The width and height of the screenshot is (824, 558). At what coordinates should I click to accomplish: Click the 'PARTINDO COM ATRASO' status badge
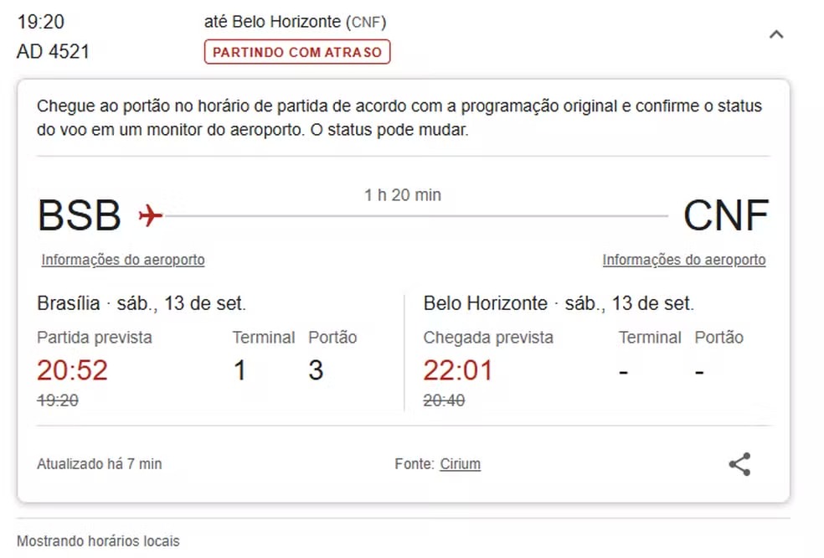click(x=297, y=52)
